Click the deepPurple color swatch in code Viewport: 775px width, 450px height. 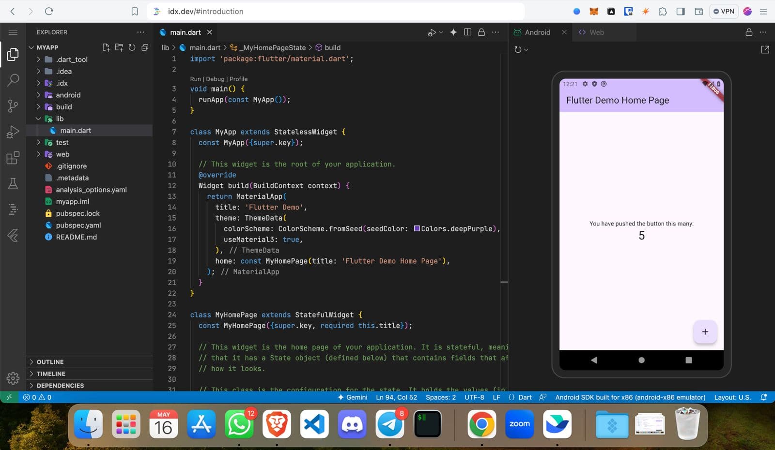click(417, 228)
